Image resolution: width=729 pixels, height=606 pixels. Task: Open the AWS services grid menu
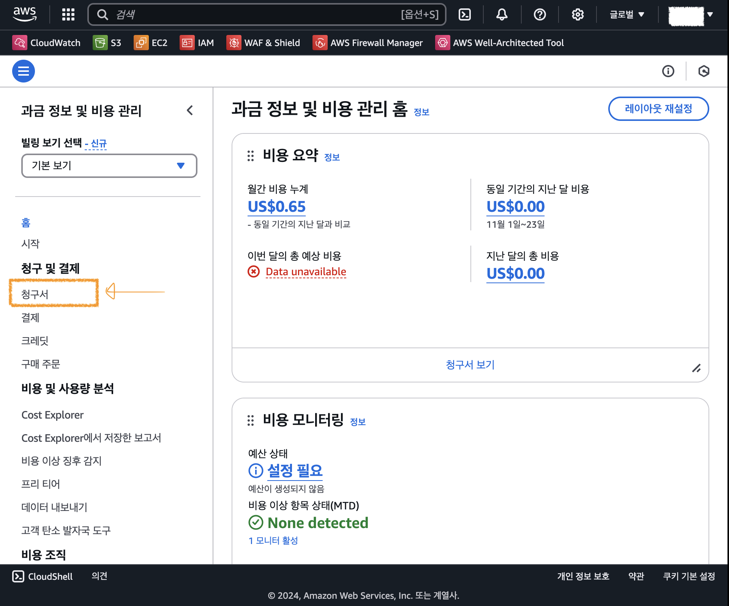pyautogui.click(x=68, y=14)
